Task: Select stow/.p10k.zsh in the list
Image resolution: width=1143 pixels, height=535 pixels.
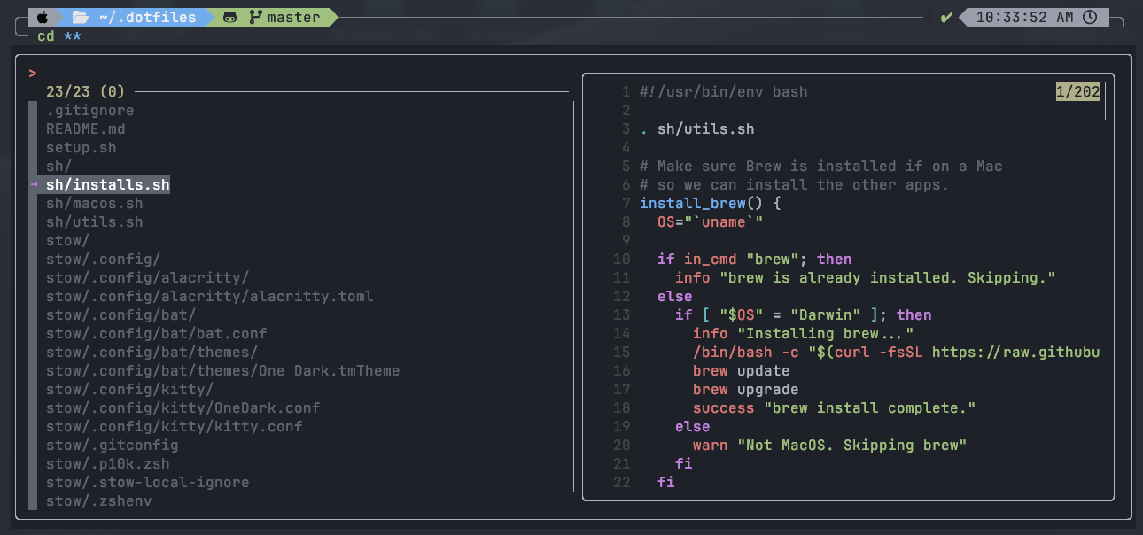Action: tap(108, 463)
